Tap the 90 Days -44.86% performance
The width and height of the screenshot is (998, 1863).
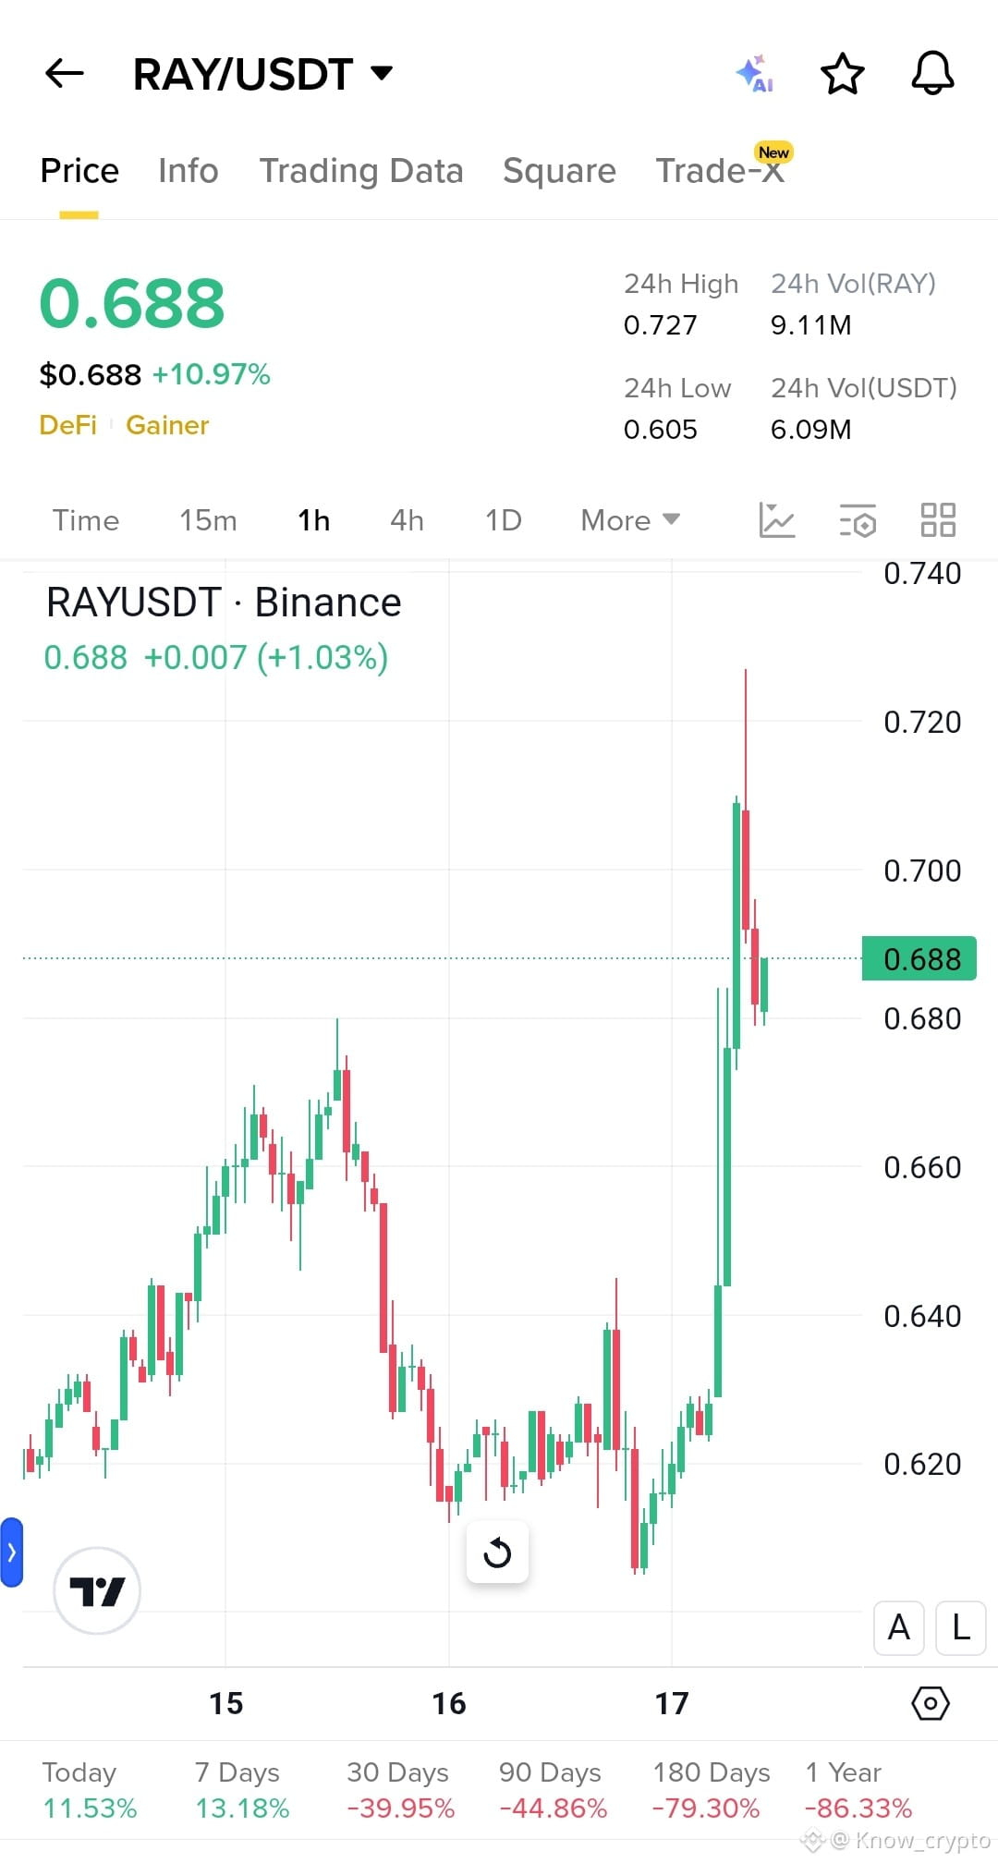click(553, 1790)
